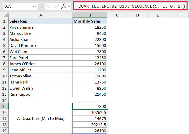Image resolution: width=189 pixels, height=134 pixels.
Task: Select cell containing Tomas Silva
Action: pos(41,76)
